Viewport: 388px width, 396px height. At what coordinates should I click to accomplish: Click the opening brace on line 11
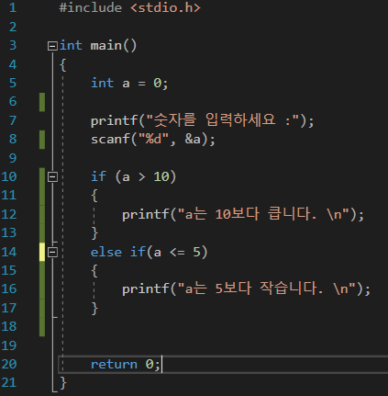pos(94,196)
